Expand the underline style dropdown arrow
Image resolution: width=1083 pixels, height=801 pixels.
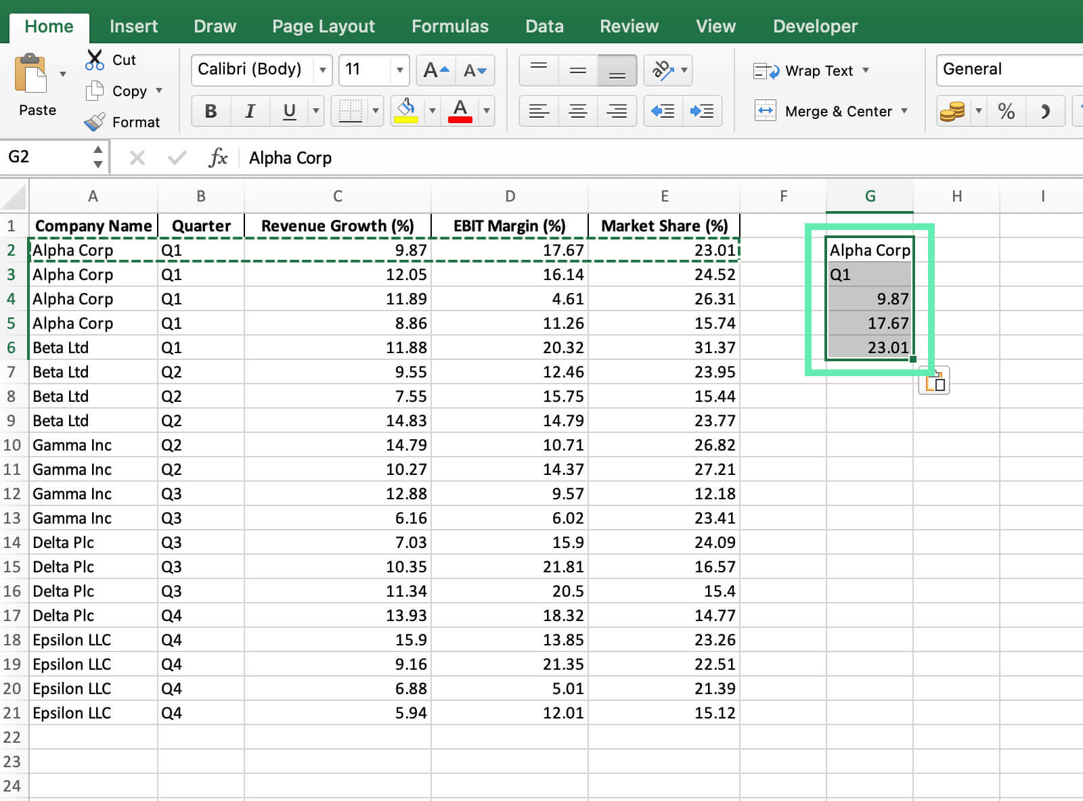(315, 111)
